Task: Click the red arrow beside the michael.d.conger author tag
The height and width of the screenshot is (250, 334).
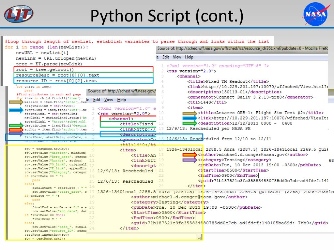Action: click(x=189, y=155)
